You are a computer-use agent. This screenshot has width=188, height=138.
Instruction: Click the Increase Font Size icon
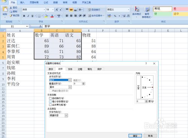tap(57, 10)
